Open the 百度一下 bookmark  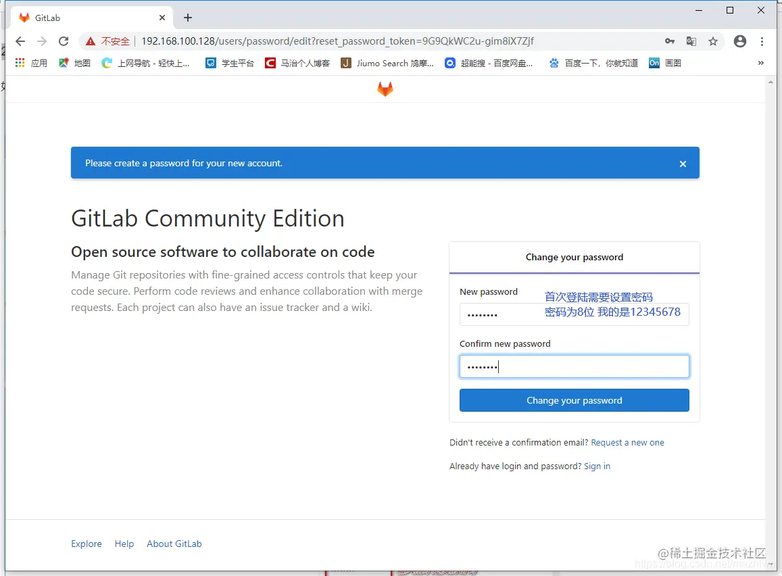593,63
